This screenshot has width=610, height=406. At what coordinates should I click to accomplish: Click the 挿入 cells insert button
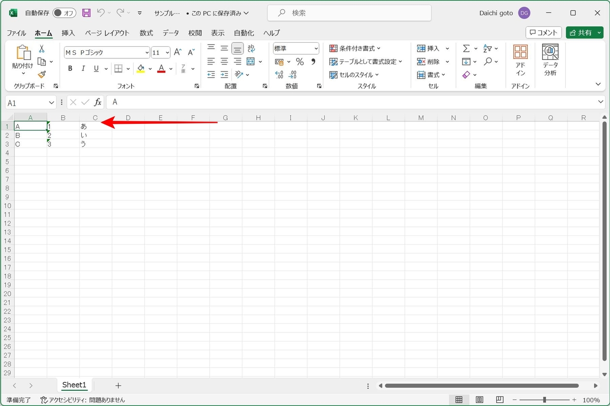pos(429,48)
